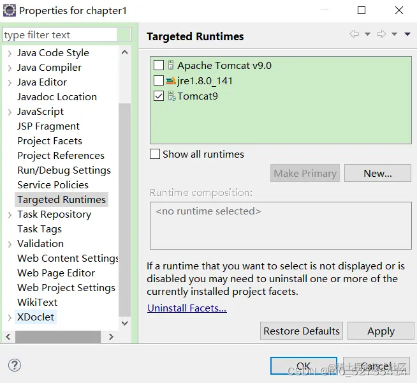Click the Tomcat9 runtime icon
This screenshot has height=383, width=417.
click(x=172, y=96)
